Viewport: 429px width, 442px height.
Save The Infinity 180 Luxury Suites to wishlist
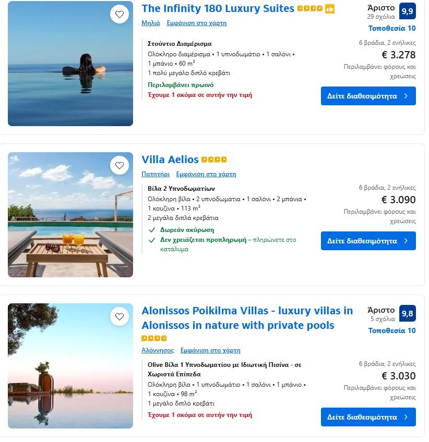point(120,15)
